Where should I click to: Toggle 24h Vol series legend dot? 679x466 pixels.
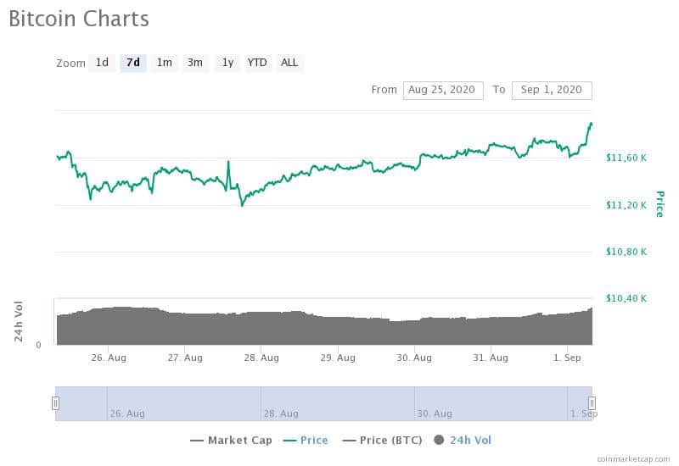pos(439,440)
